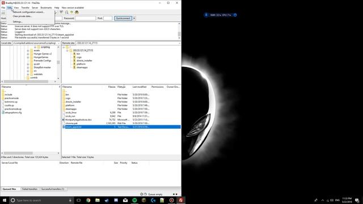
Task: Open the File menu
Action: (x=3, y=7)
